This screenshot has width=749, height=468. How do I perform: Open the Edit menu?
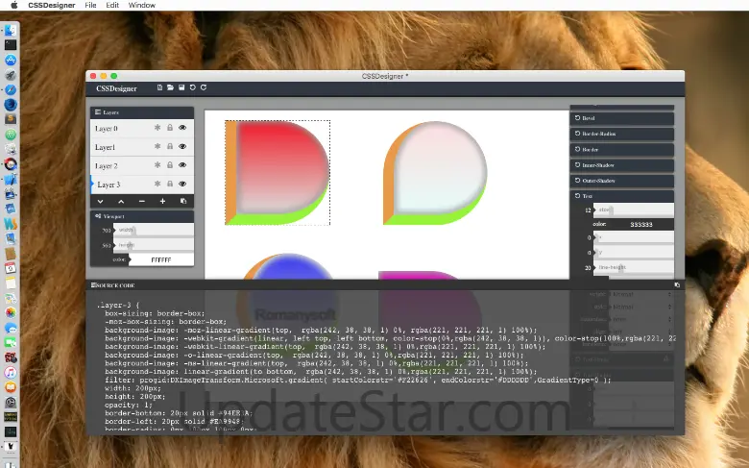112,5
